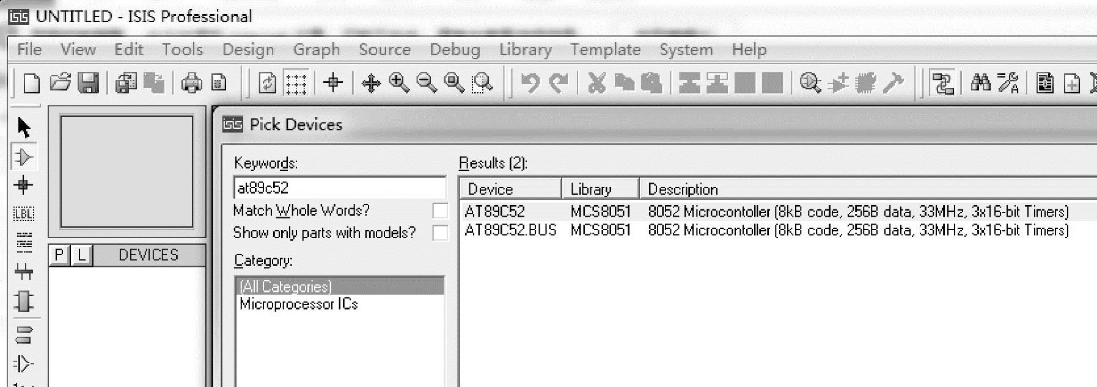Viewport: 1097px width, 387px height.
Task: Click the Export Section icon
Action: [154, 82]
